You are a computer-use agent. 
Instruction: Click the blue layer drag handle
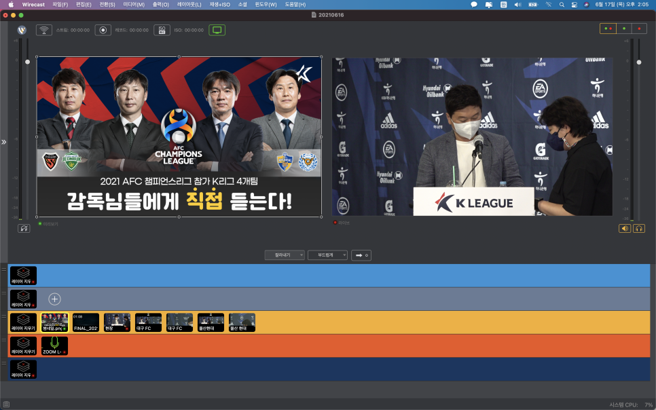(4, 270)
